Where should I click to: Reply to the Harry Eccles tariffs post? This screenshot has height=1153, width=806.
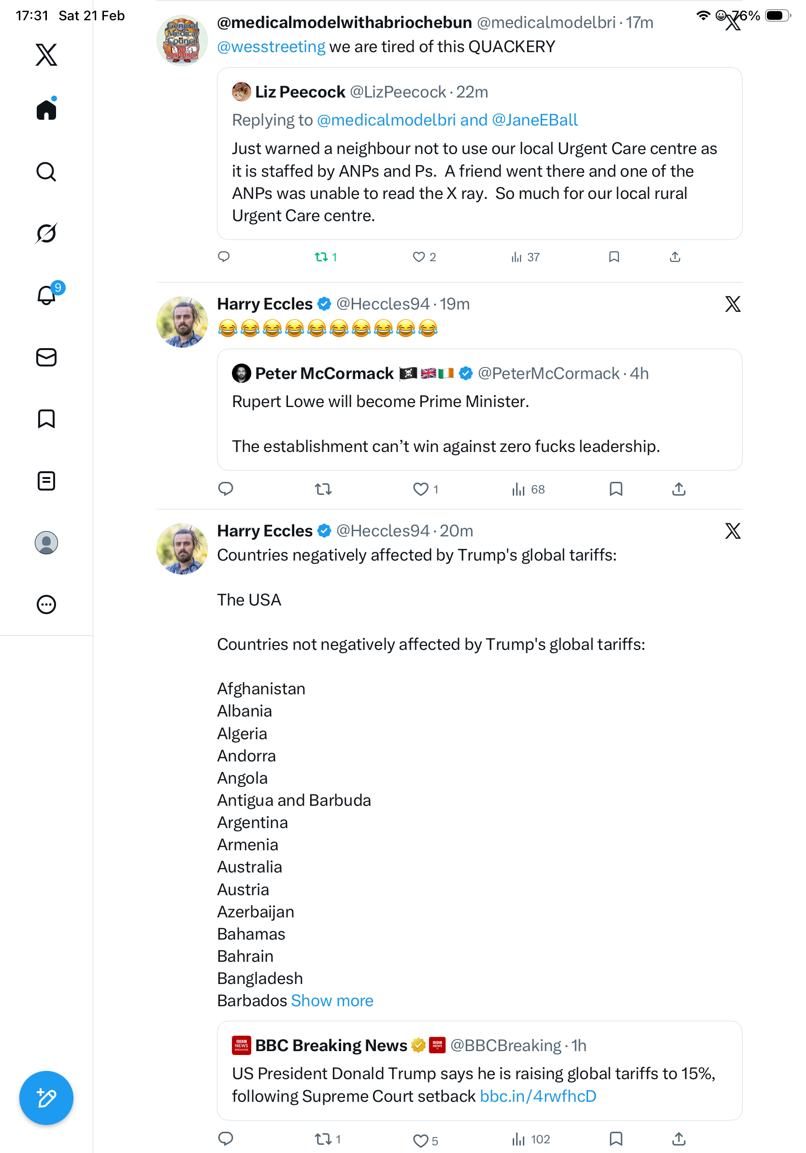(226, 1139)
